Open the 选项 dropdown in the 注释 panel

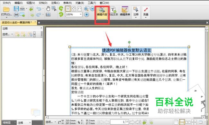7,34
